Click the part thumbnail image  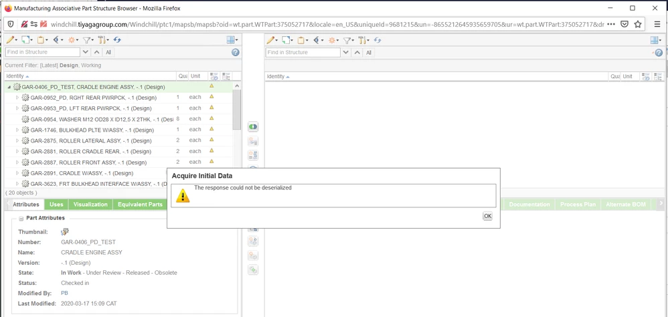click(65, 232)
